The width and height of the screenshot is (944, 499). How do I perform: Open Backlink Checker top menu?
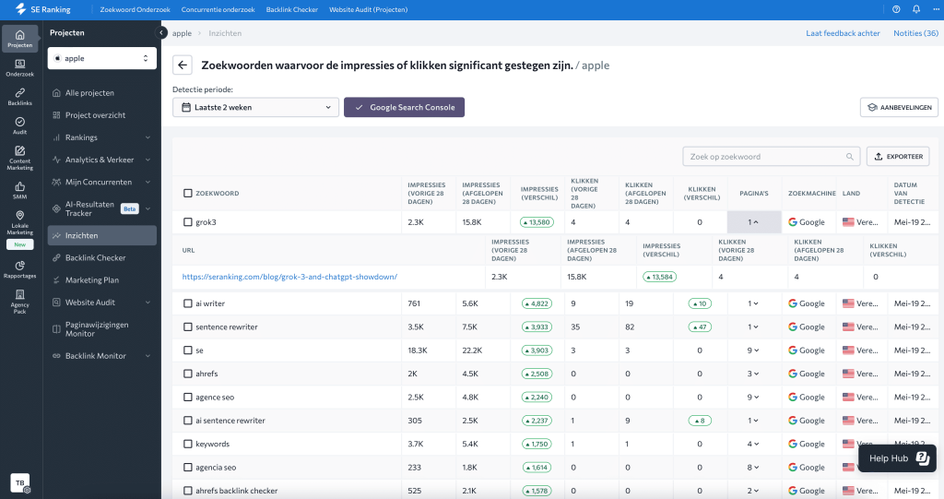coord(292,9)
